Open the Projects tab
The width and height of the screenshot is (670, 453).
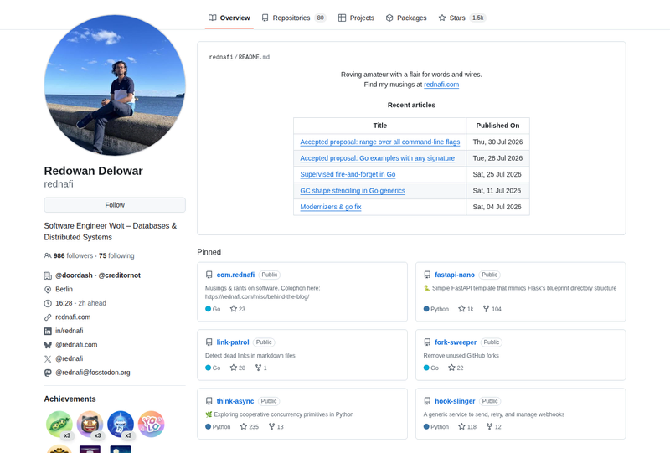point(356,18)
